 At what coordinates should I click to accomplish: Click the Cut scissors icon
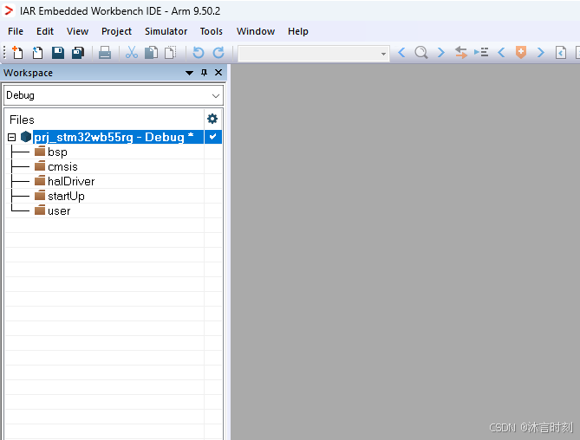(132, 53)
